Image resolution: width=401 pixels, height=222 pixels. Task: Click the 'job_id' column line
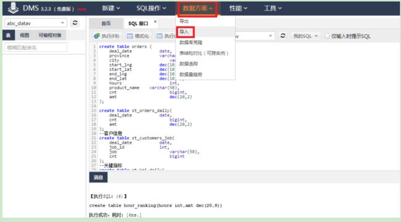coord(139,147)
